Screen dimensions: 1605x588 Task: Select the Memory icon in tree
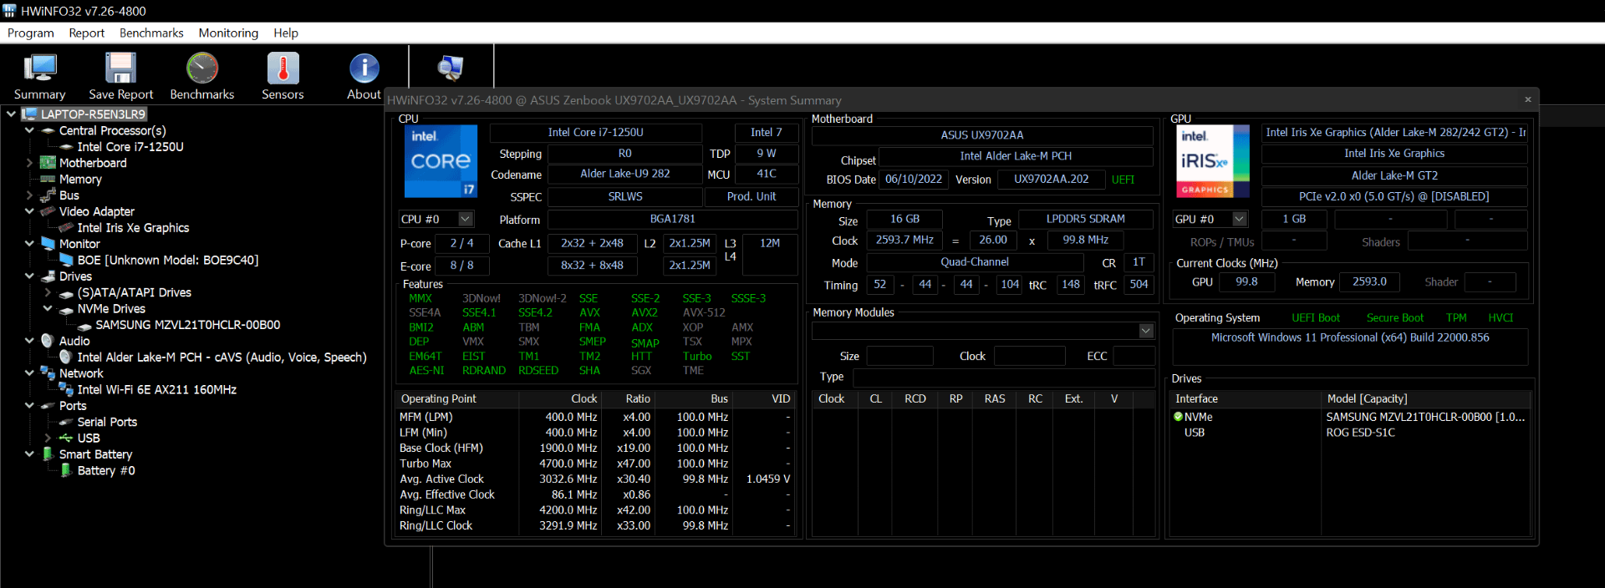click(x=48, y=179)
